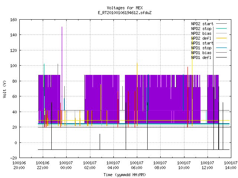Click the 'NPD1 bias' legend label

pyautogui.click(x=201, y=53)
